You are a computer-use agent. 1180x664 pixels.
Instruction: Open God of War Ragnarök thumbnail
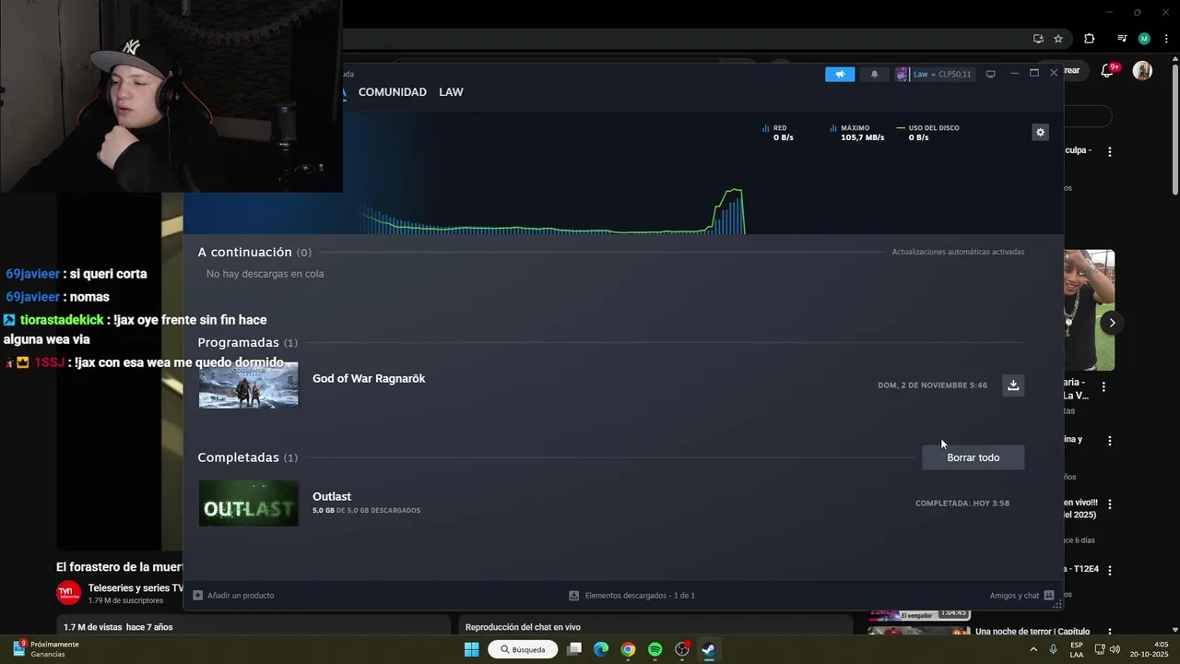(249, 385)
